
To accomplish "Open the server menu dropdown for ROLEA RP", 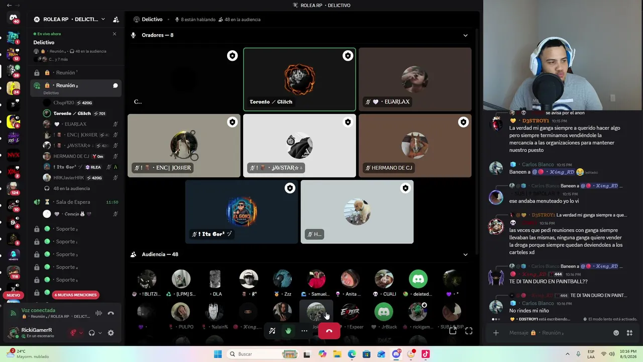I will (x=103, y=20).
